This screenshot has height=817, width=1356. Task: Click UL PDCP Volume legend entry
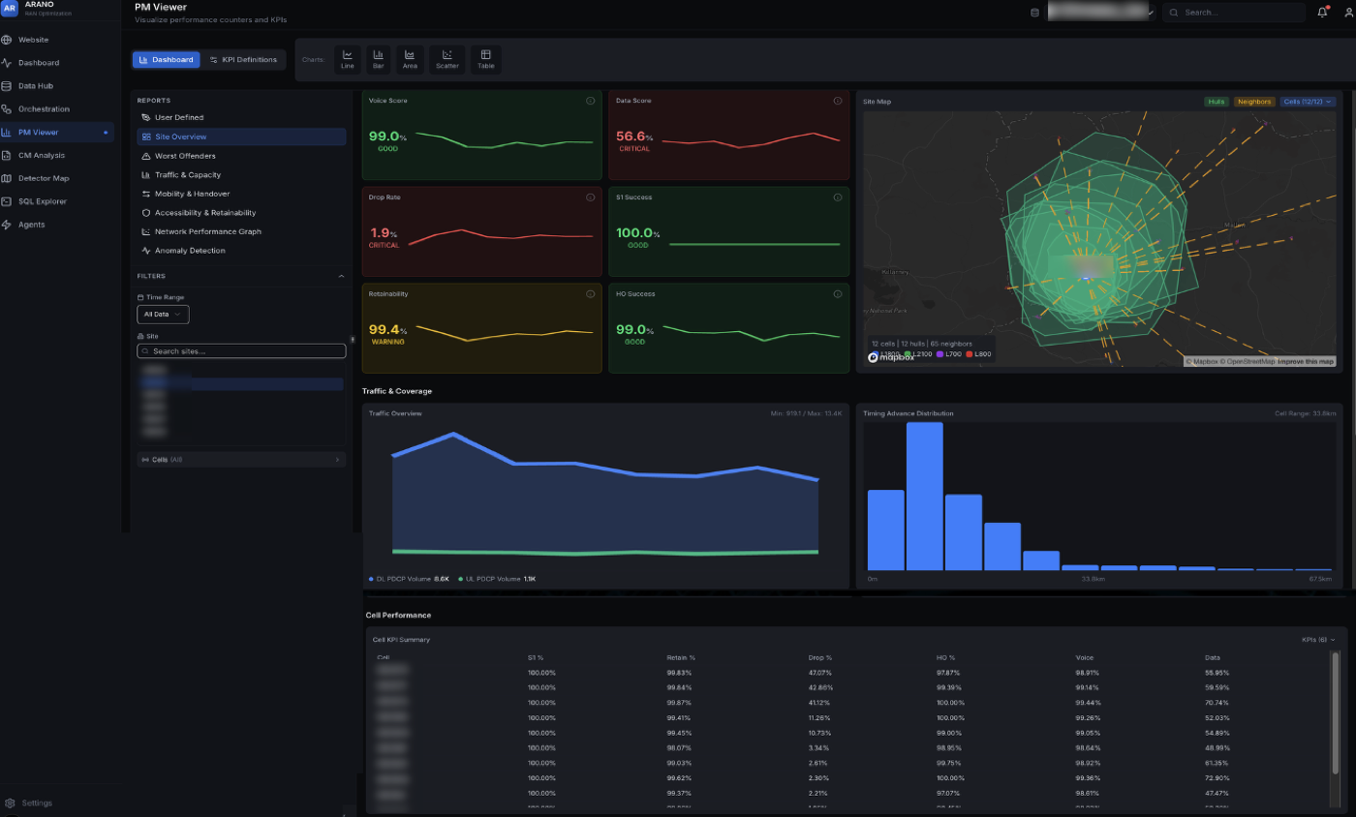tap(497, 579)
